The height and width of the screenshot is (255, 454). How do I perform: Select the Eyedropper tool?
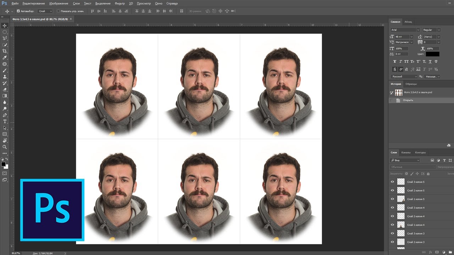pyautogui.click(x=5, y=58)
